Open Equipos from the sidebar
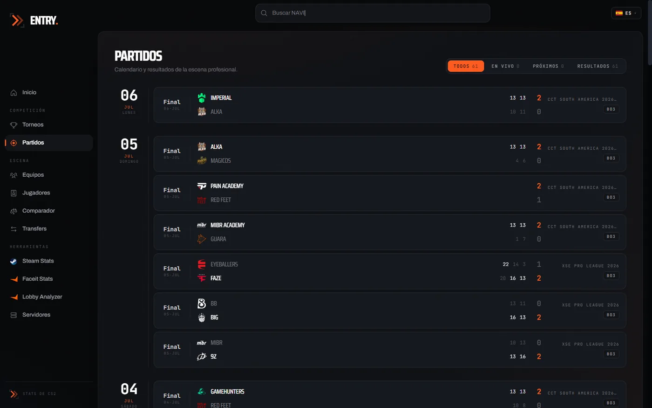 (x=49, y=175)
